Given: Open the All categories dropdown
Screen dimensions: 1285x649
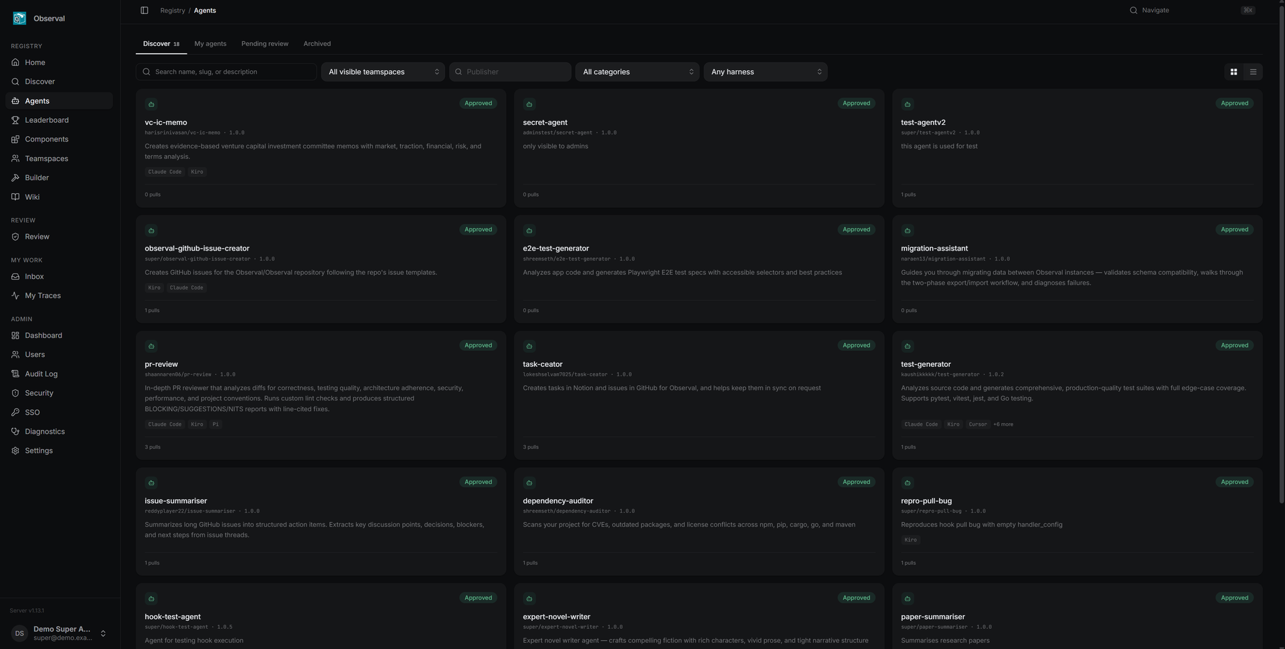Looking at the screenshot, I should (637, 72).
